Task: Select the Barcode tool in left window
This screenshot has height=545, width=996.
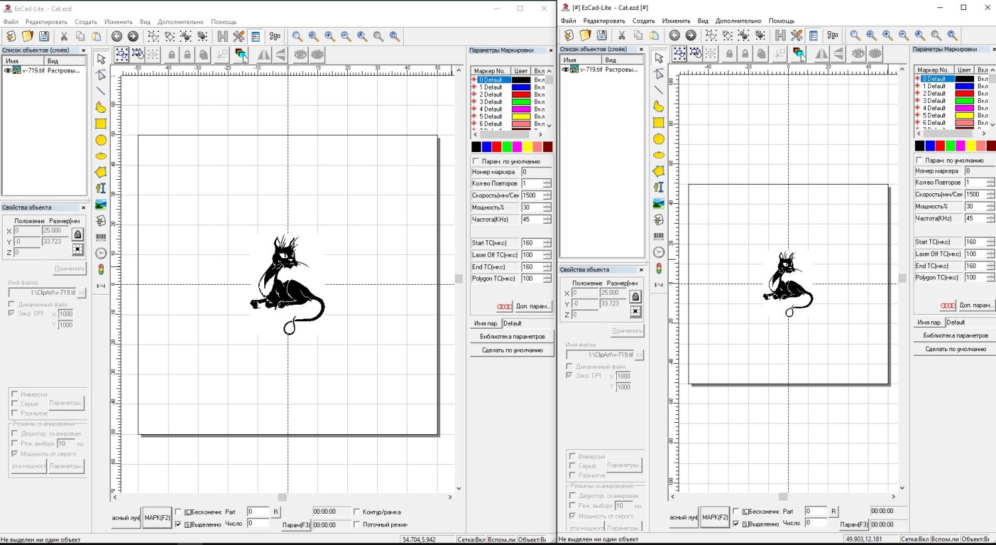Action: pyautogui.click(x=101, y=237)
